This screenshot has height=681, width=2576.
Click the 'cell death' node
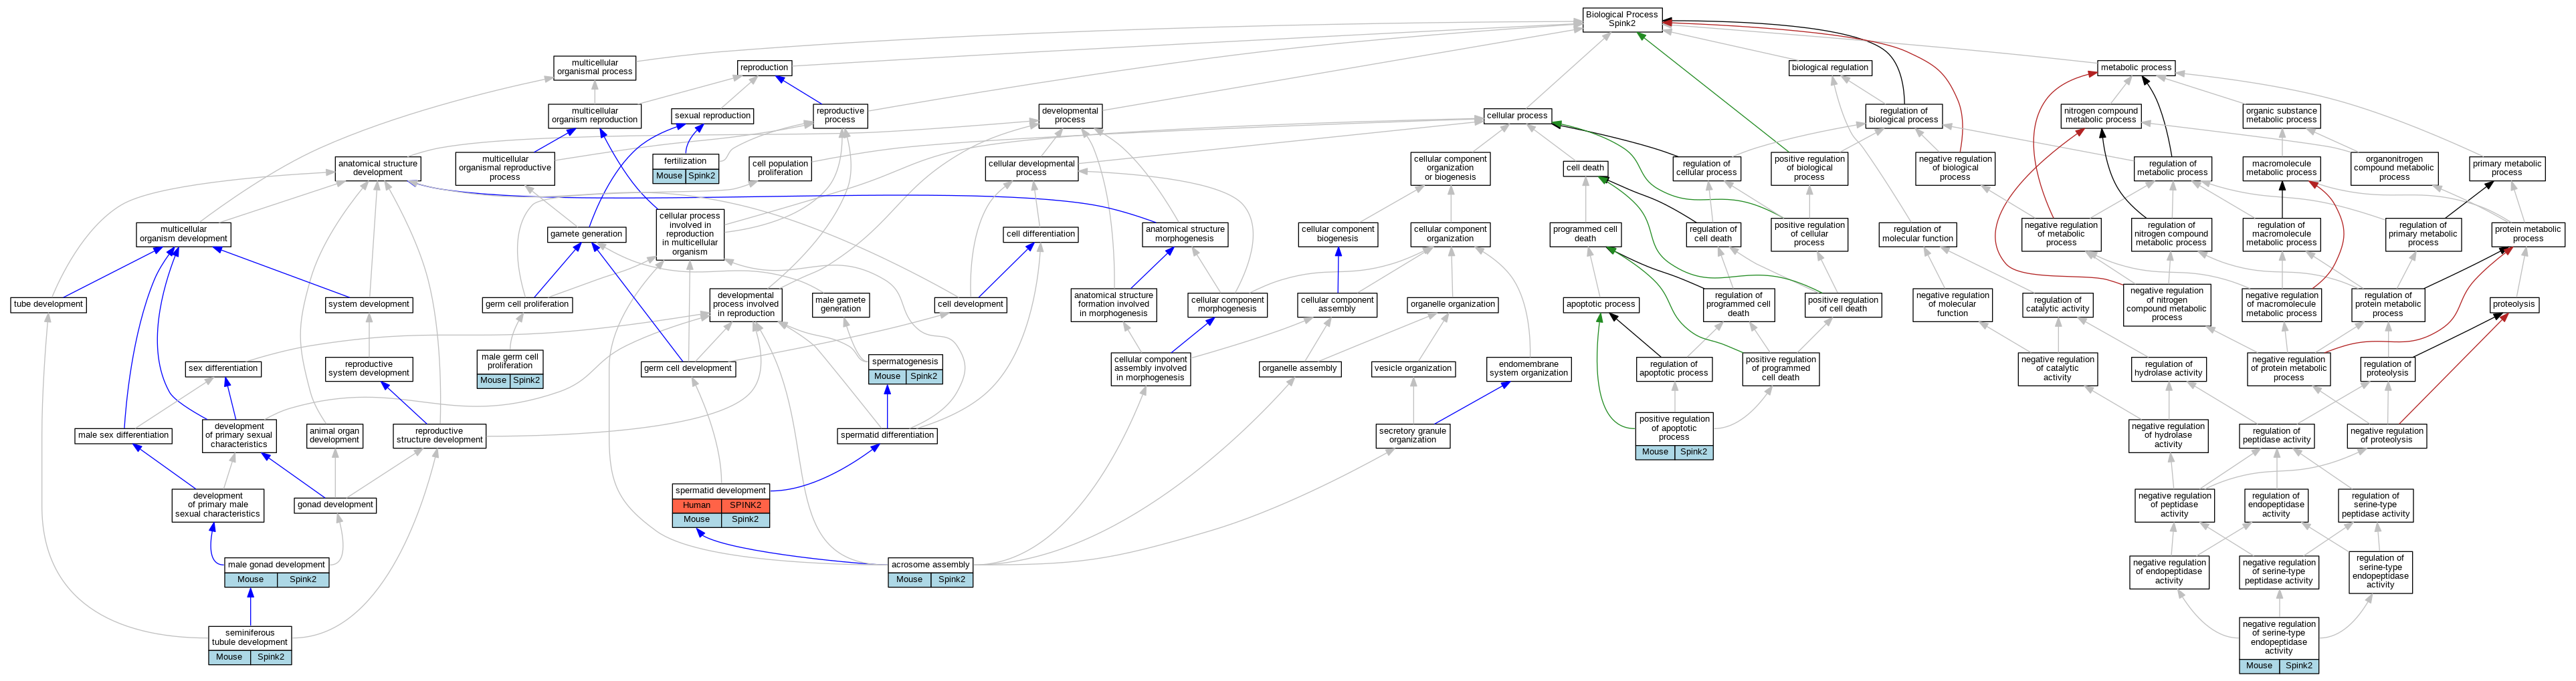[1585, 168]
